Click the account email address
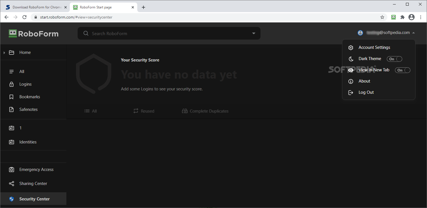The image size is (427, 208). 388,33
